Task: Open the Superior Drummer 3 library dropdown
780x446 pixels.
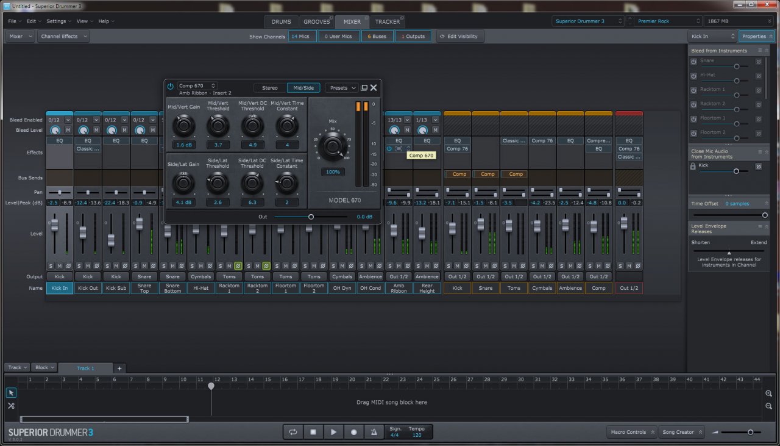Action: point(589,21)
